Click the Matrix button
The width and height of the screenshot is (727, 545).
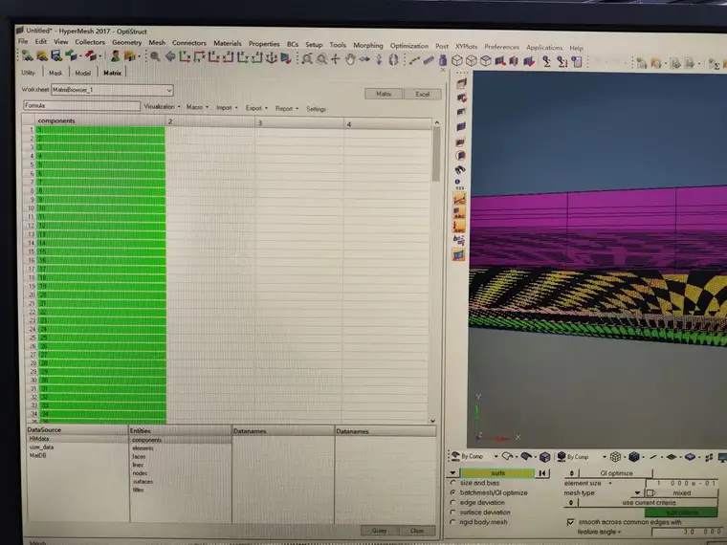(384, 94)
